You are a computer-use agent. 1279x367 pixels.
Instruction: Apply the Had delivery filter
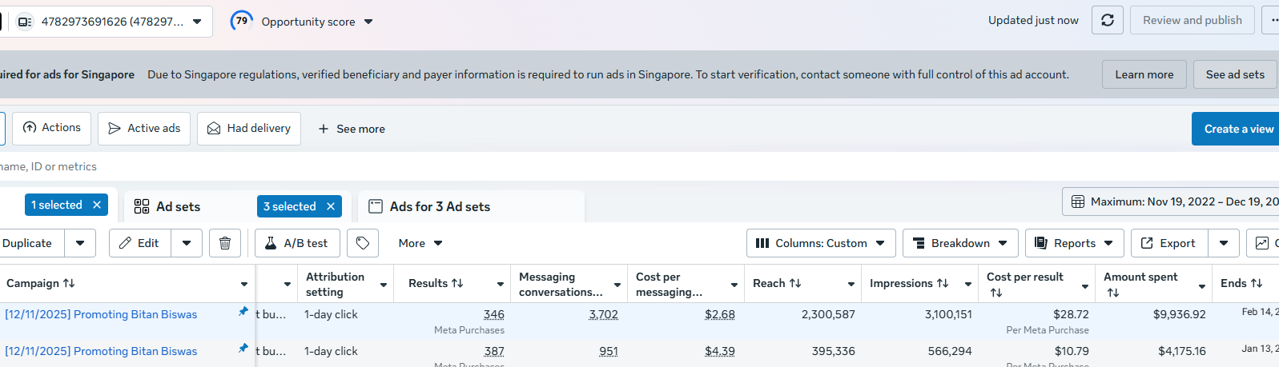click(249, 129)
